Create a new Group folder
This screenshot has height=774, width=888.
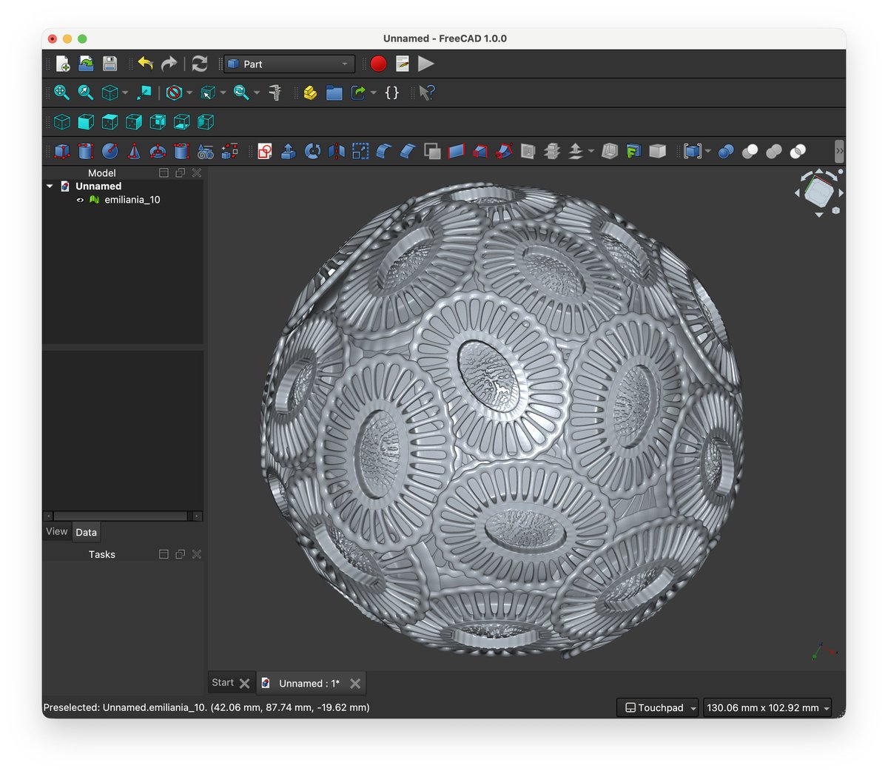point(334,92)
